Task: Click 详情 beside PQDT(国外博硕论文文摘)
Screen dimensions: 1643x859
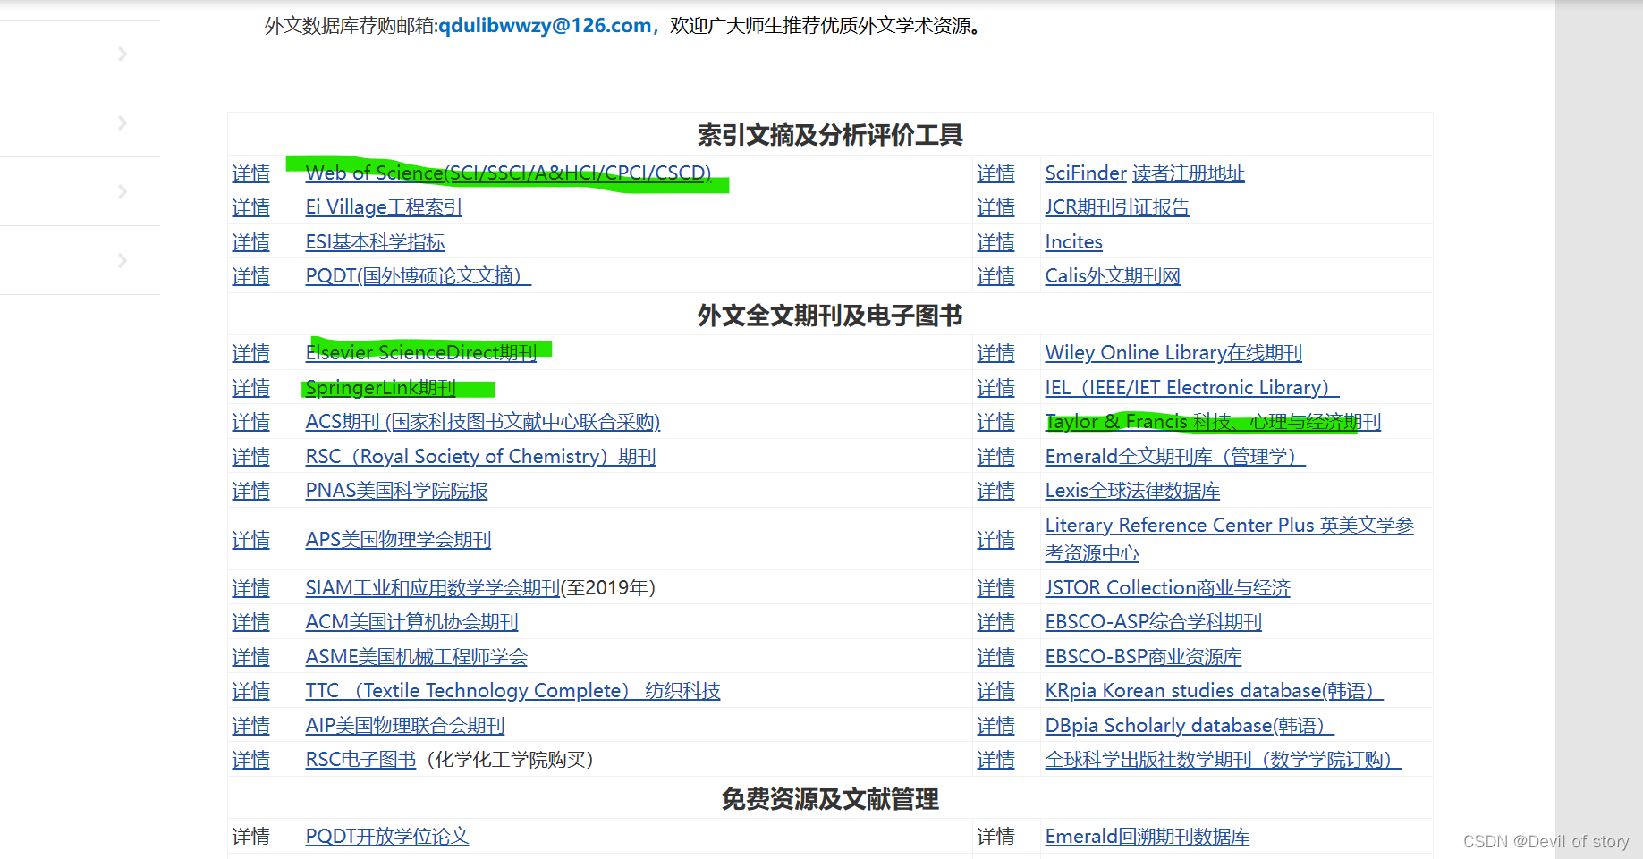Action: tap(250, 276)
